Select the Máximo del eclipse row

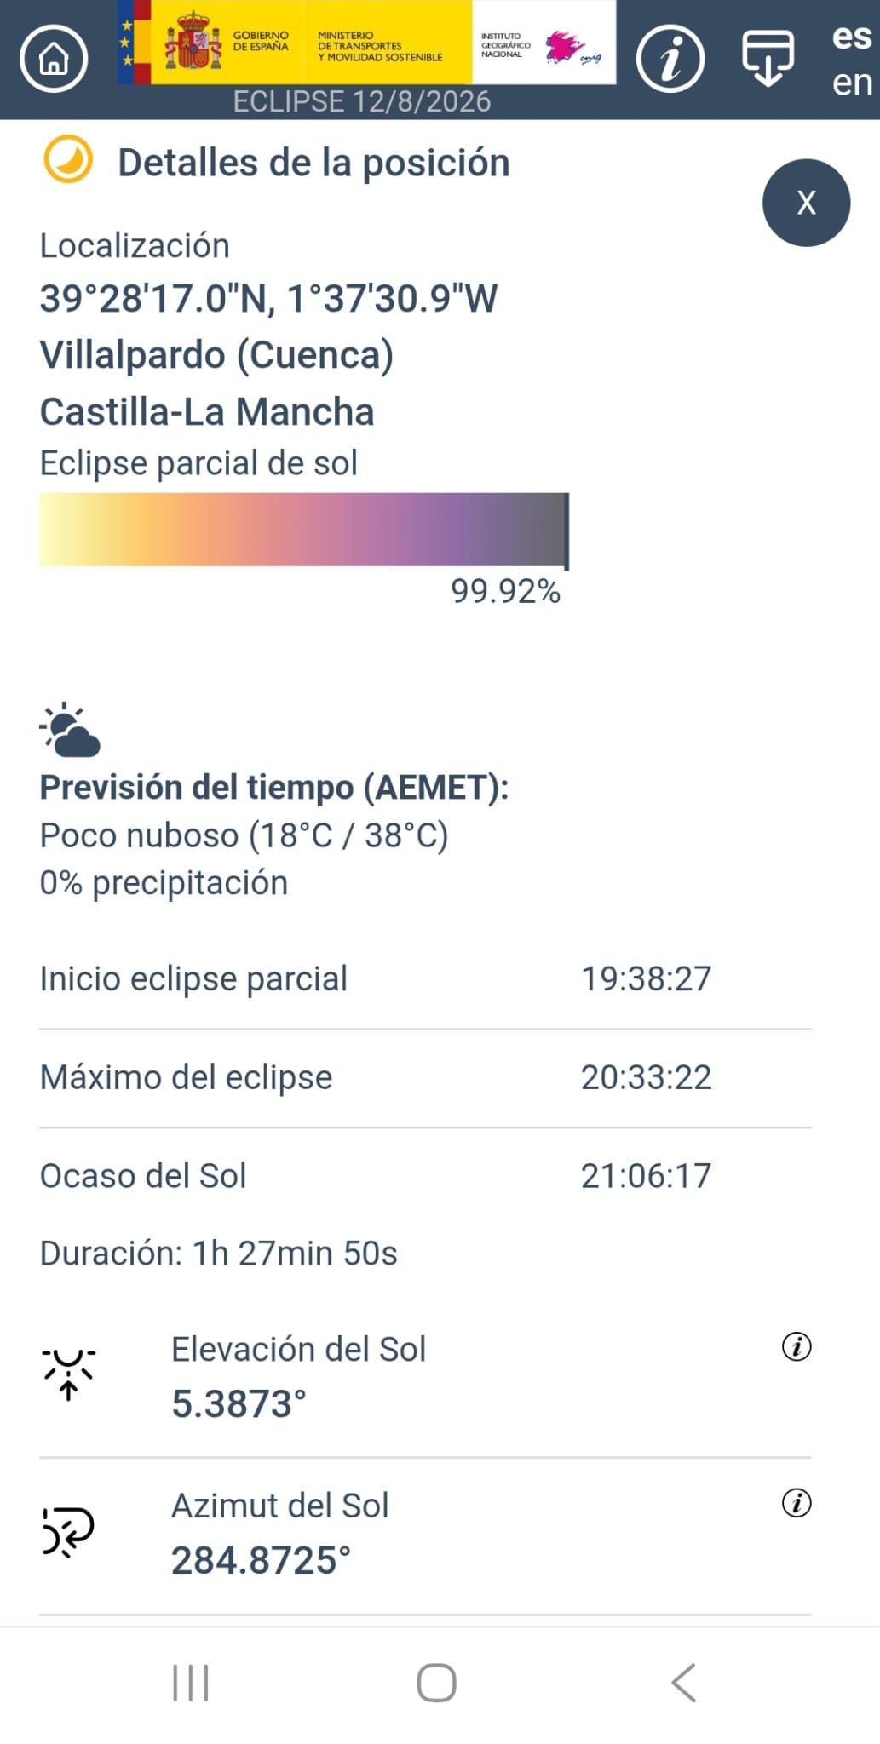pyautogui.click(x=425, y=1078)
